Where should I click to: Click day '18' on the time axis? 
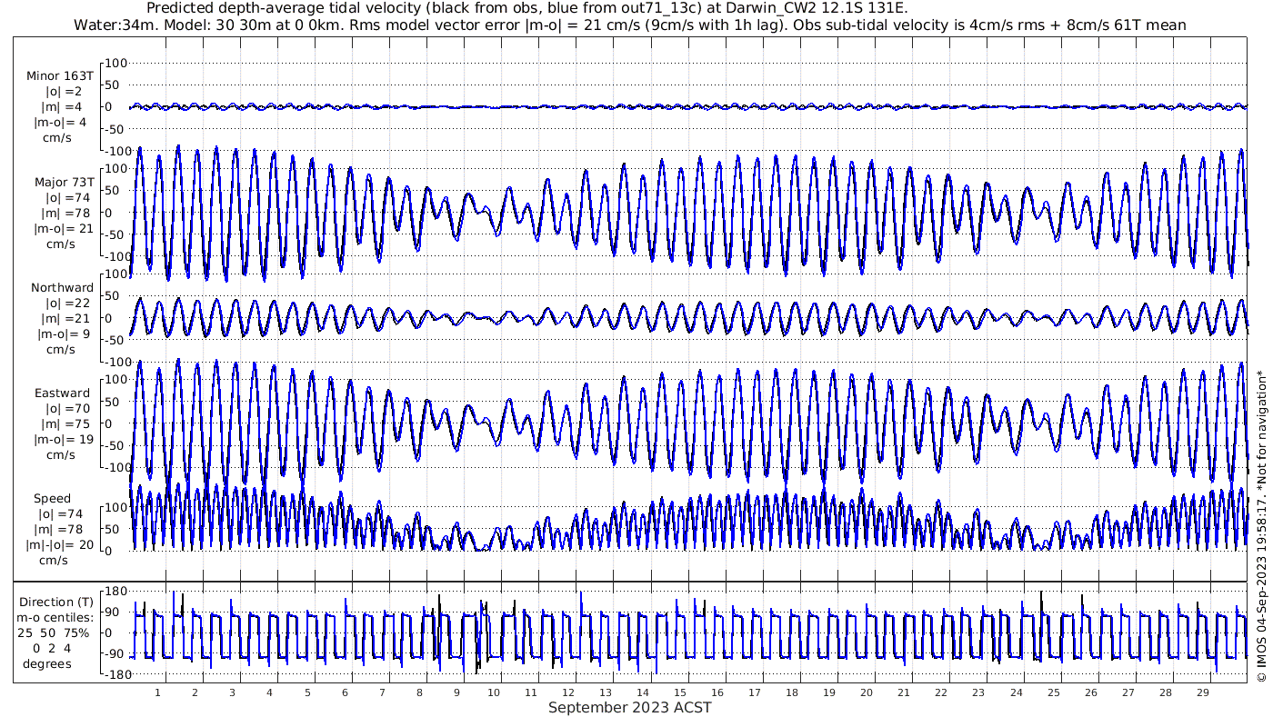(x=792, y=692)
